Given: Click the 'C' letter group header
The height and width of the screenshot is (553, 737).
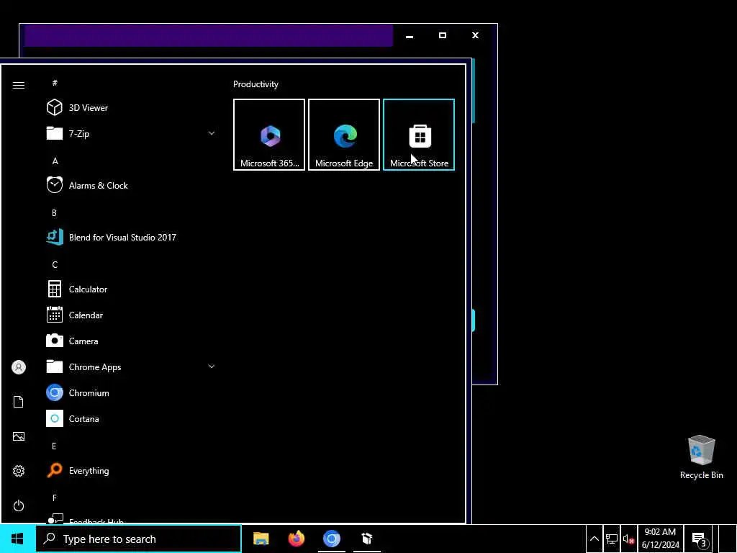Looking at the screenshot, I should 55,264.
